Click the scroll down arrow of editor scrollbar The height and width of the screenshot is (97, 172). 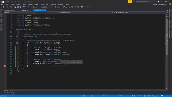(x=167, y=88)
